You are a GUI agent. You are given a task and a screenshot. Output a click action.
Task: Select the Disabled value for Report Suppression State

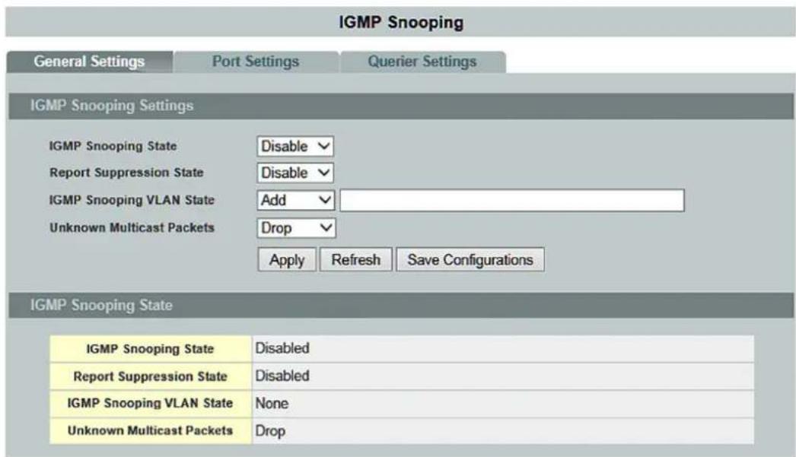(282, 376)
